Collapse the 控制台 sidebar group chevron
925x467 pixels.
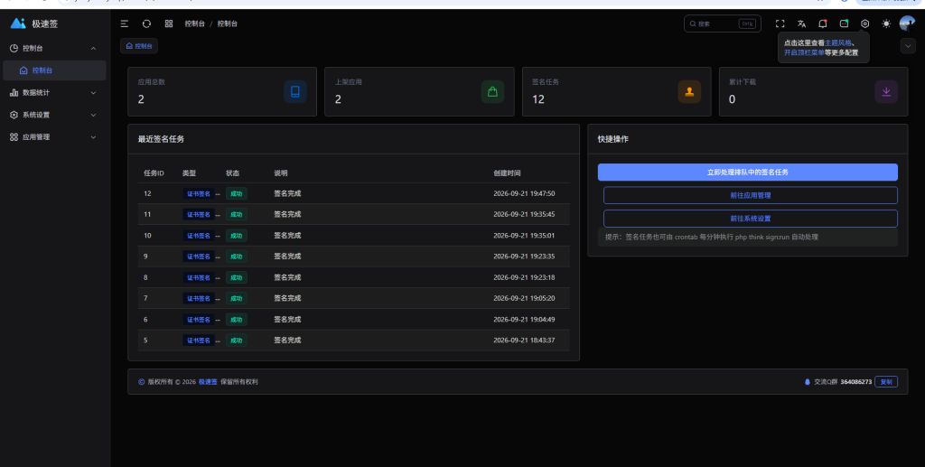pyautogui.click(x=93, y=49)
